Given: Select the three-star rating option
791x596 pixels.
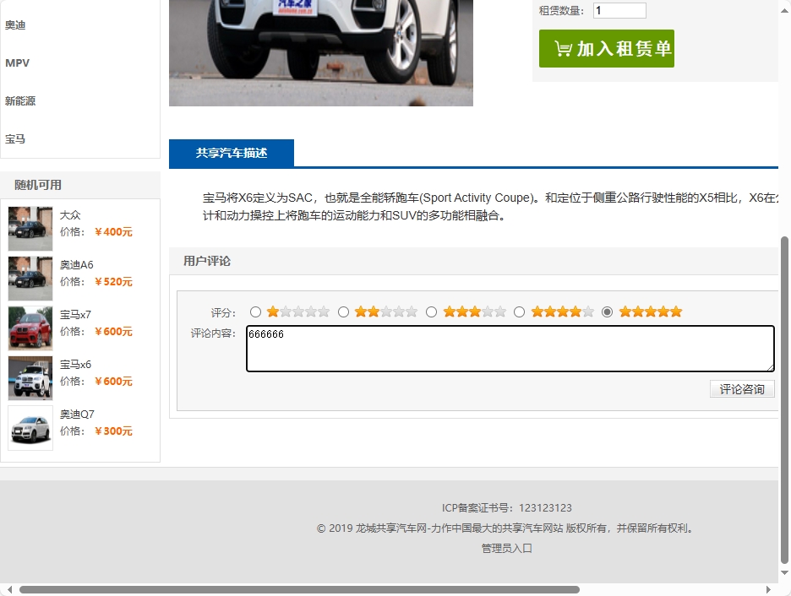Looking at the screenshot, I should pyautogui.click(x=431, y=311).
